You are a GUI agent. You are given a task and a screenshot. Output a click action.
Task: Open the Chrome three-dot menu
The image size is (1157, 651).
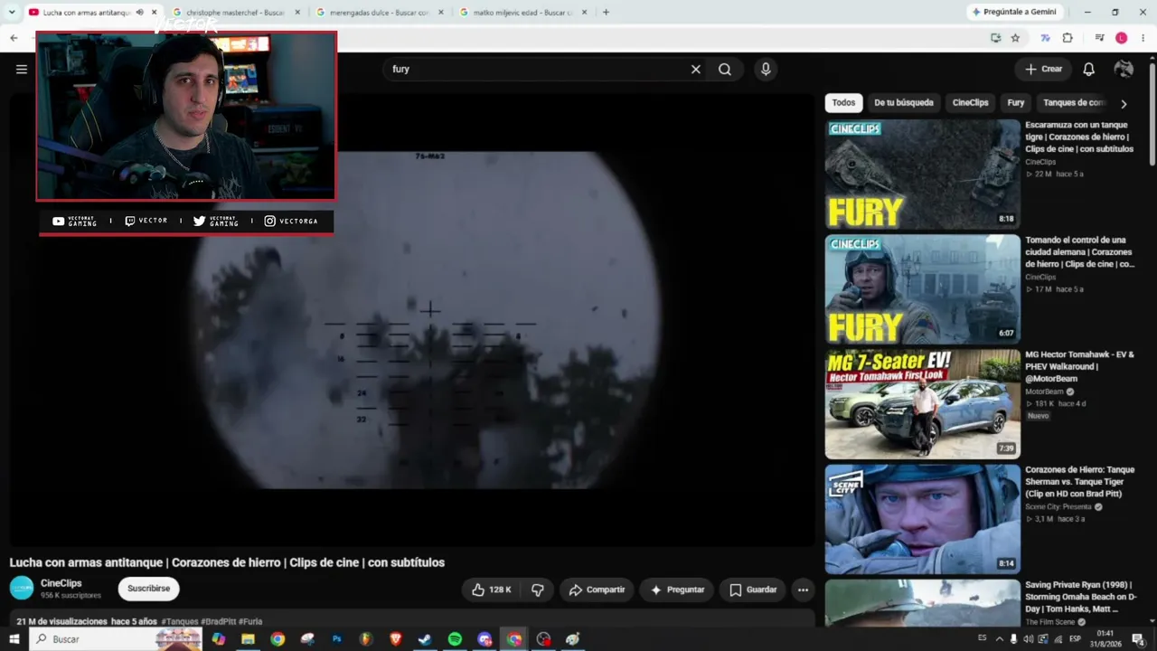[1143, 38]
